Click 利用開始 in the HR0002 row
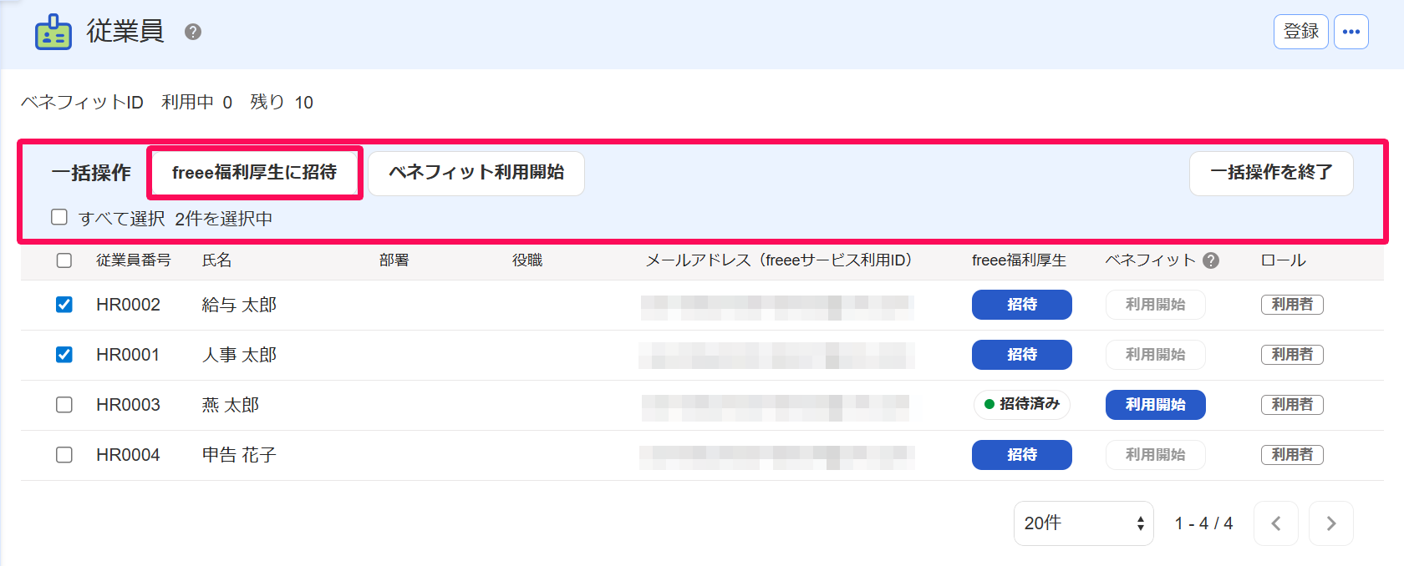 [1156, 305]
